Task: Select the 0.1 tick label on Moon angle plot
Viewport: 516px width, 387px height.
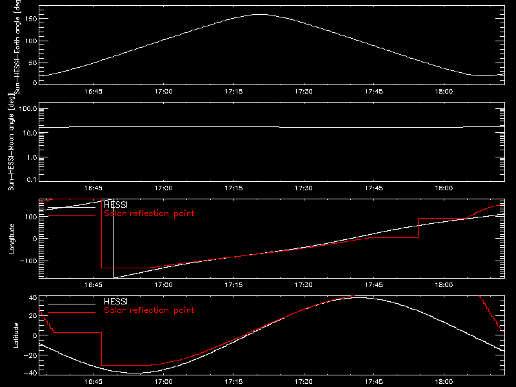Action: click(x=32, y=180)
